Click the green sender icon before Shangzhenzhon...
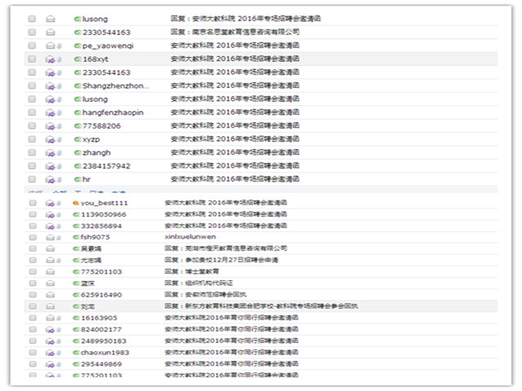This screenshot has width=522, height=391. coord(77,86)
